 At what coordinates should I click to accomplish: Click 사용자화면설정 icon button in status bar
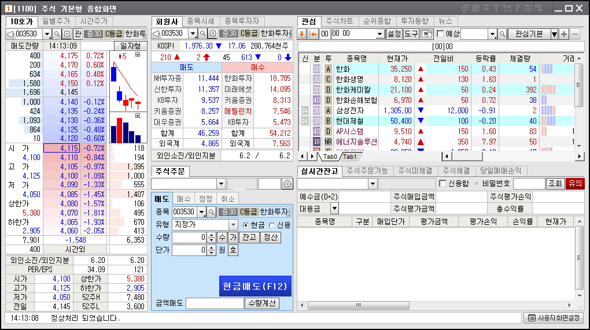pyautogui.click(x=553, y=318)
